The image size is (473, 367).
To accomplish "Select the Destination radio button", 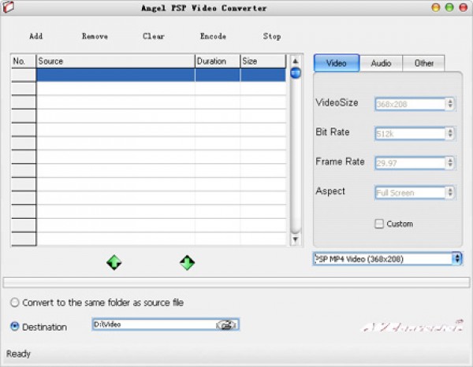I will 14,327.
